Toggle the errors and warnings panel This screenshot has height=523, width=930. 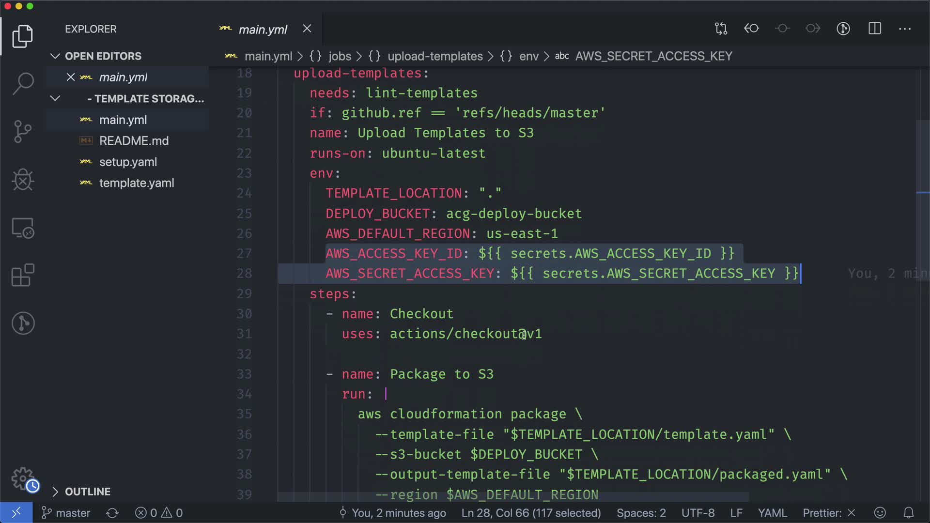pos(159,513)
